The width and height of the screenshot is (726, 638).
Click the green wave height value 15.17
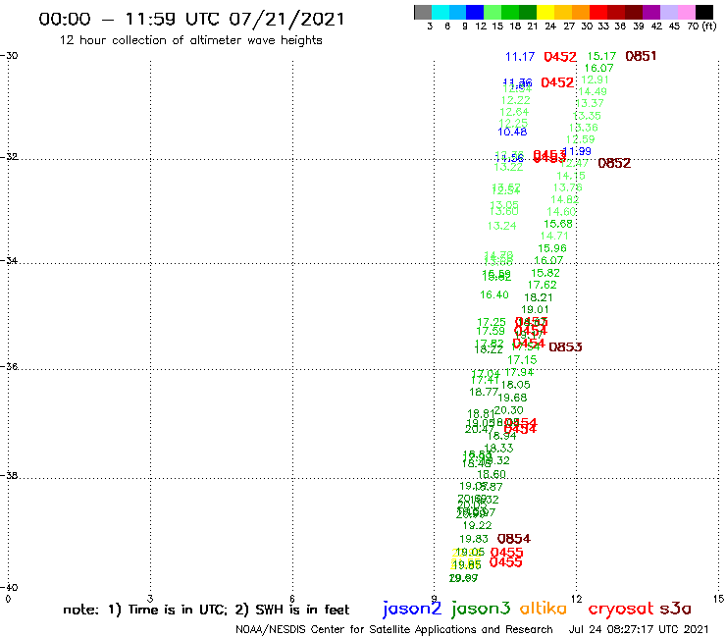click(x=601, y=56)
